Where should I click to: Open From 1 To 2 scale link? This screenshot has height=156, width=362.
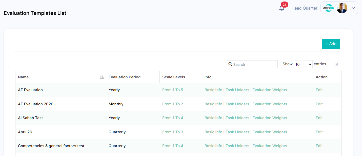pos(173,104)
